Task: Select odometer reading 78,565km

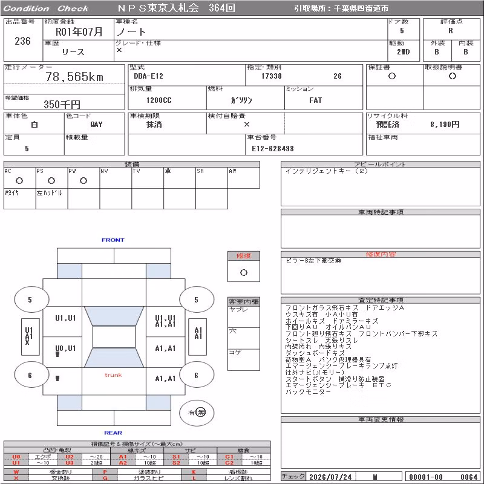Action: tap(74, 77)
